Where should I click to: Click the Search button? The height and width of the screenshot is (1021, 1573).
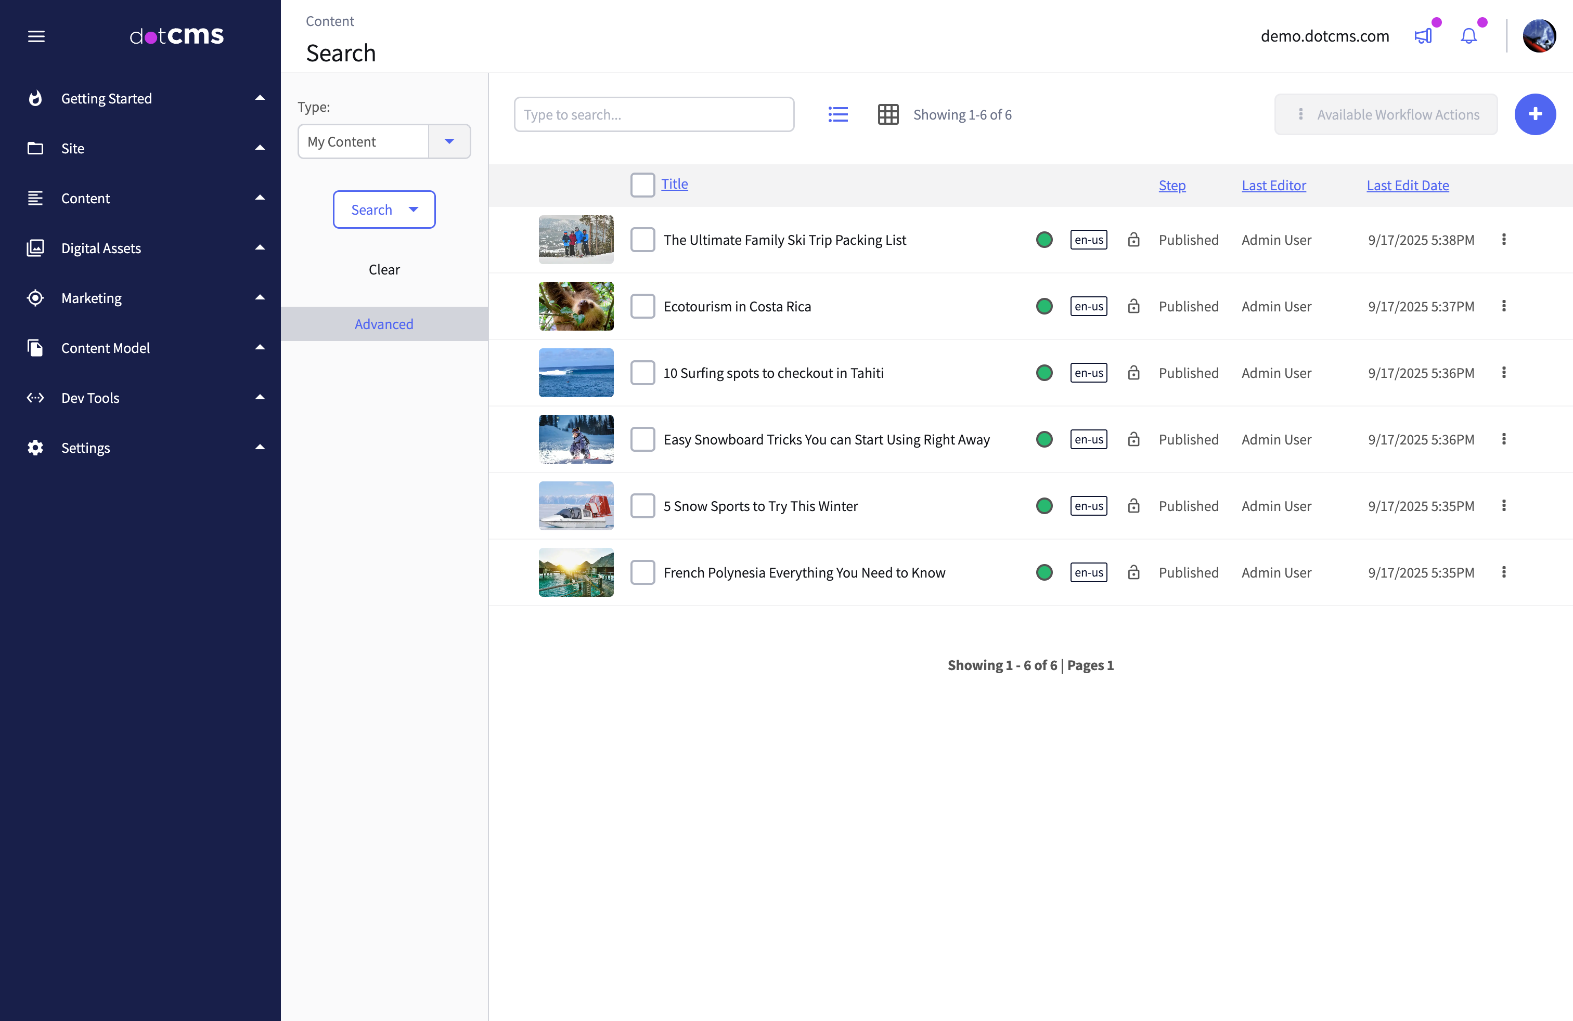tap(372, 210)
